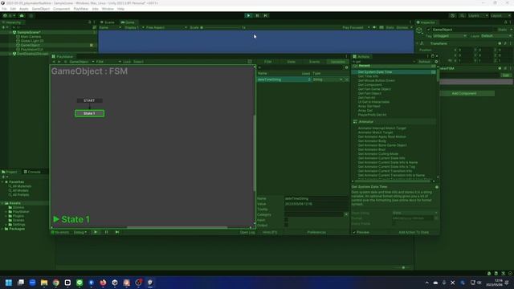Select Animator Match Target action
The height and width of the screenshot is (289, 514).
click(375, 132)
